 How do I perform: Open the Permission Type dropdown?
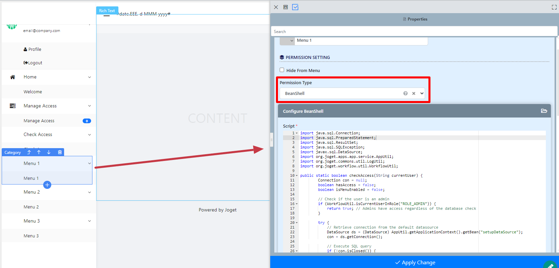[422, 93]
